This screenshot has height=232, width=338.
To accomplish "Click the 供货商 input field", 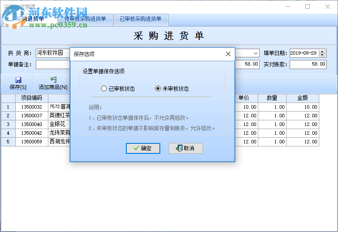I will [53, 53].
